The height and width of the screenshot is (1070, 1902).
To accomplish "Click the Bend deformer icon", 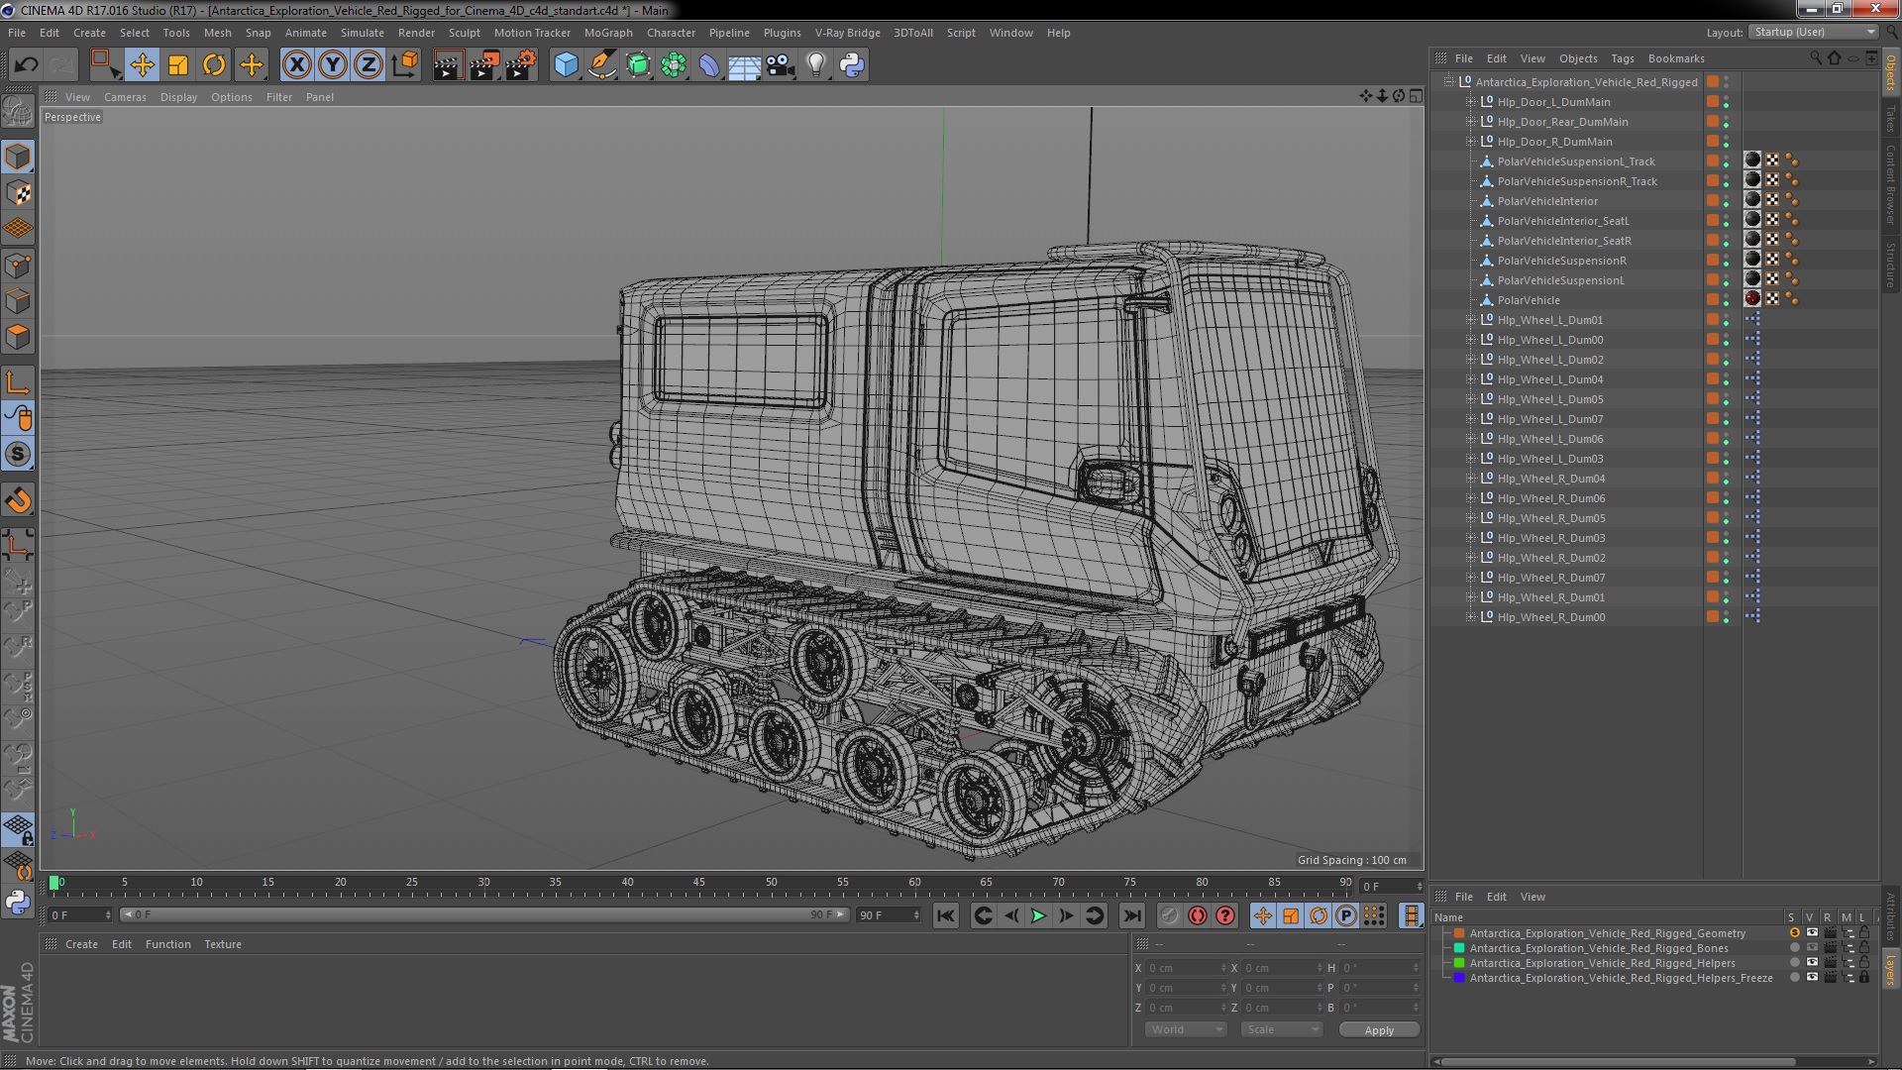I will click(709, 65).
